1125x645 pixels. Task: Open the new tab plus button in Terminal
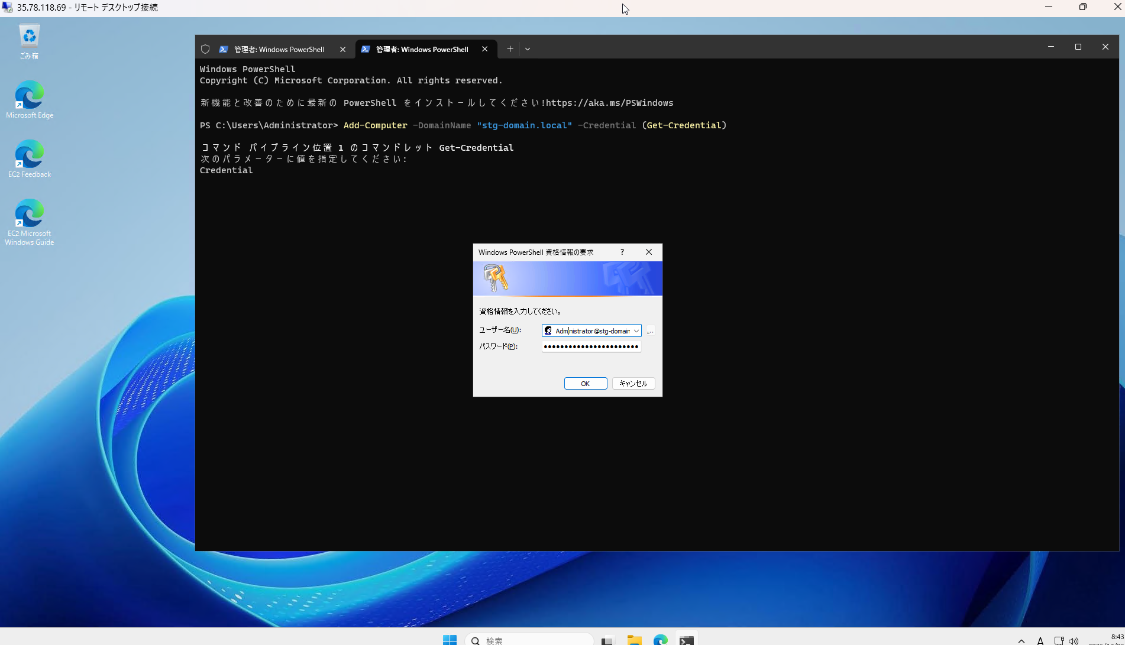(x=509, y=49)
